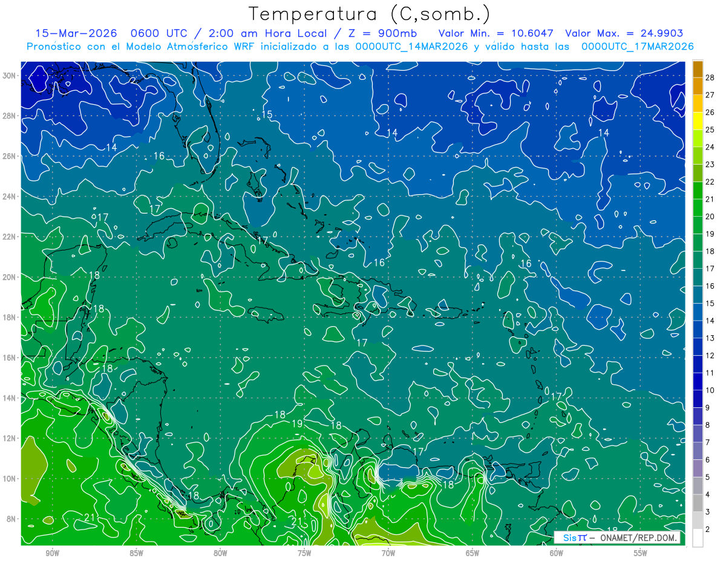Click "Valor Min. = 10.6047" text
This screenshot has width=726, height=561.
(x=495, y=33)
